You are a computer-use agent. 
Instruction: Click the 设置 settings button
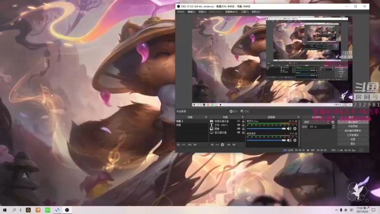click(352, 139)
